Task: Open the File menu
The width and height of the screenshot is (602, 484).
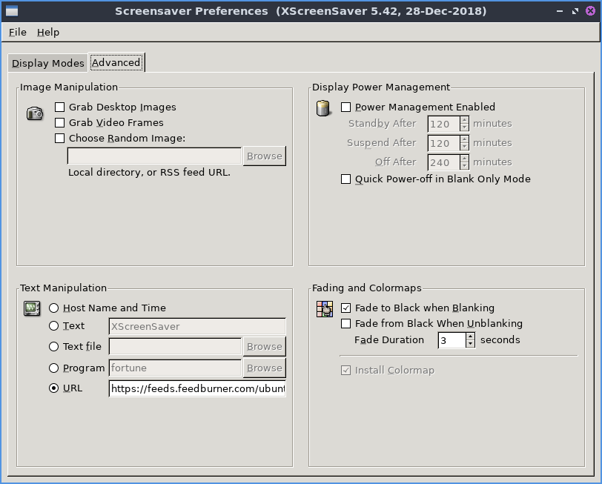Action: pos(18,33)
